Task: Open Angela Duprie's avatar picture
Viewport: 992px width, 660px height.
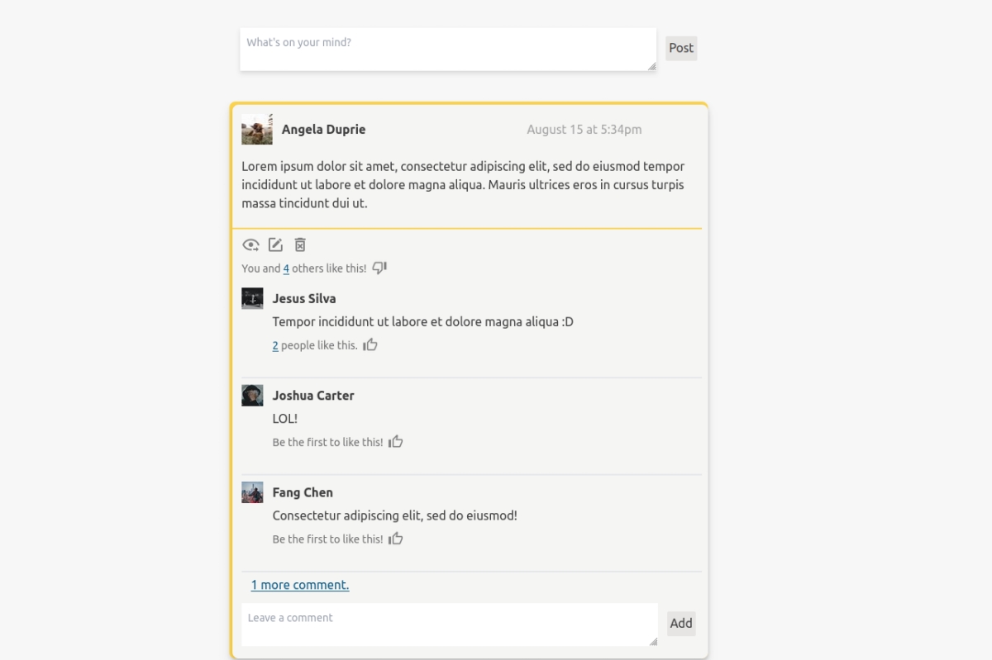Action: coord(257,130)
